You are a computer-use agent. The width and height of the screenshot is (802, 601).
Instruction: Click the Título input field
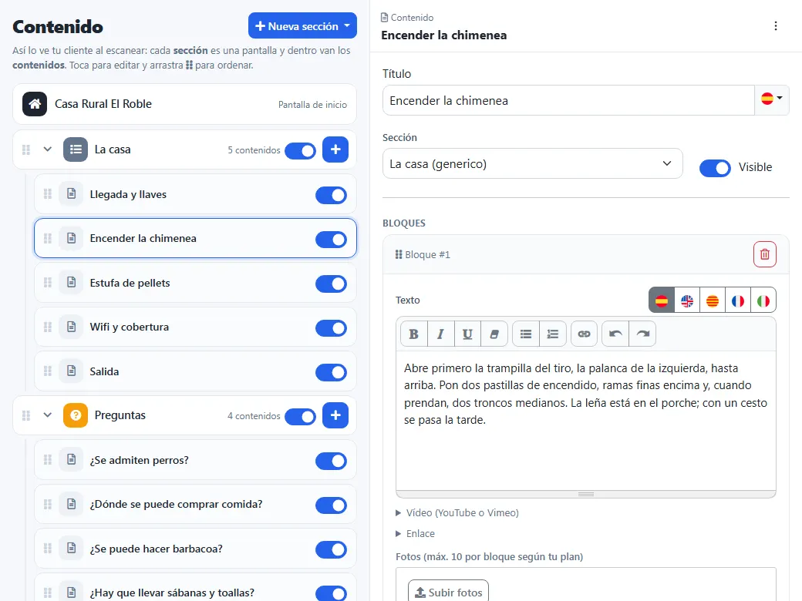(x=568, y=100)
